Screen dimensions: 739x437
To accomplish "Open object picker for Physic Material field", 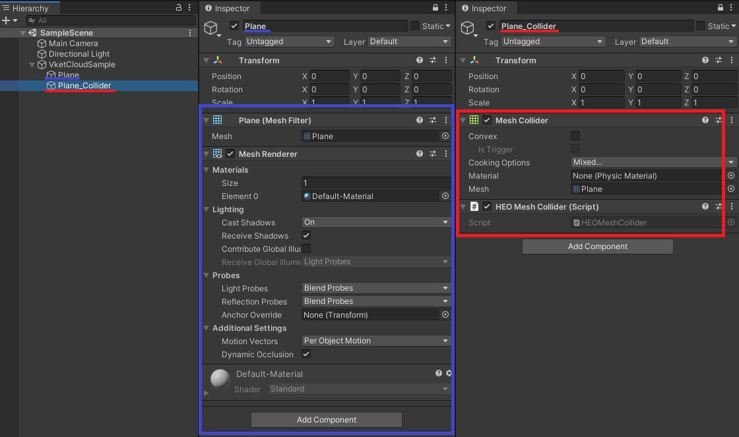I will [x=730, y=176].
